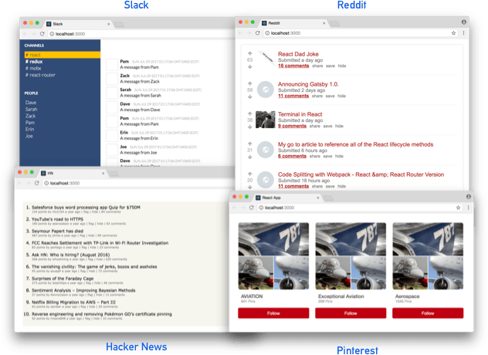Open the # react-router channel in Slack
Viewport: 488px width, 355px height.
tap(40, 75)
